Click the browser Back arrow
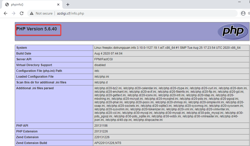This screenshot has height=146, width=250. pyautogui.click(x=6, y=13)
